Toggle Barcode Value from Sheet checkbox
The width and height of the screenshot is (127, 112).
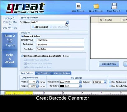[26, 60]
